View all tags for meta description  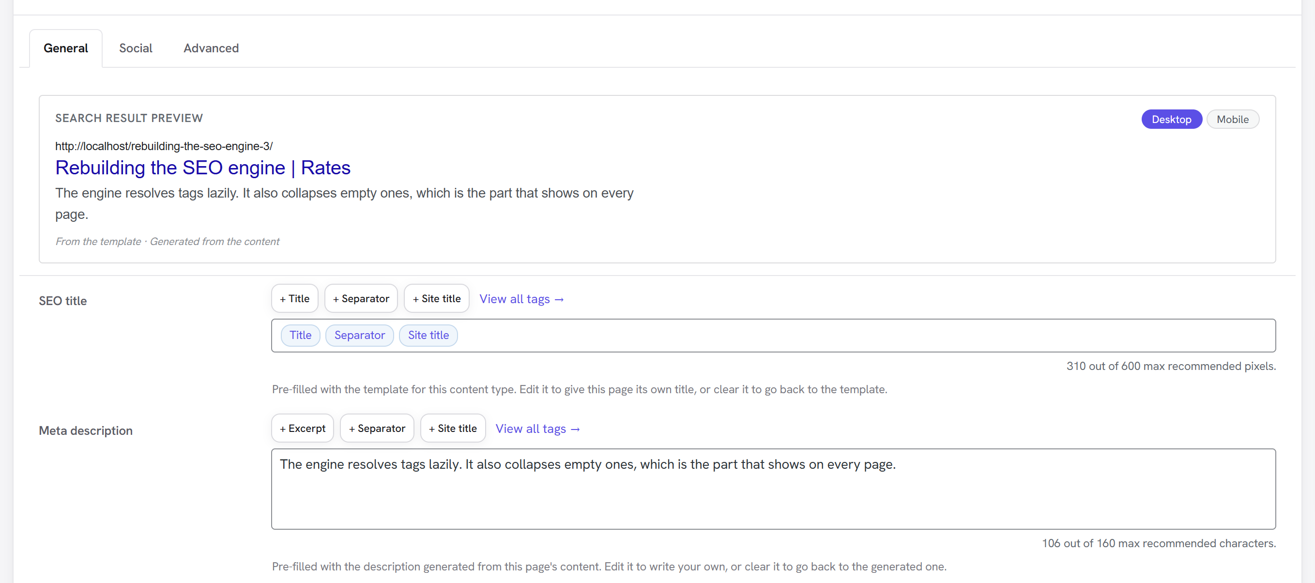[x=537, y=429]
